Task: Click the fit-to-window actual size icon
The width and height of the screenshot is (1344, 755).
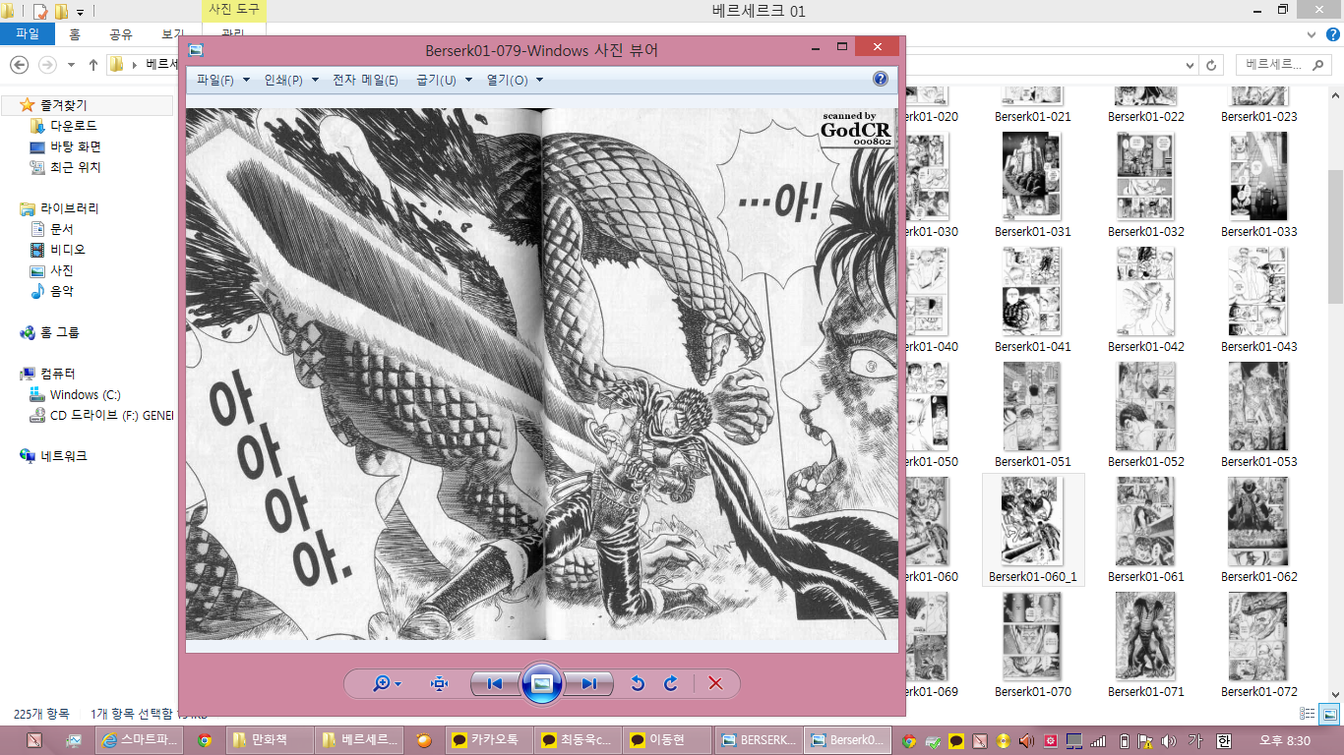Action: coord(439,684)
